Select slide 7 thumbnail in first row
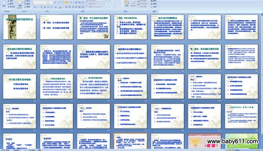The image size is (263, 151). point(241,27)
